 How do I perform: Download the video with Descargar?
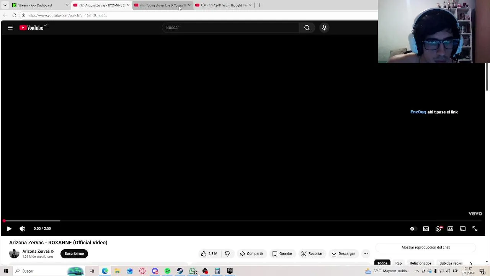[x=343, y=254]
